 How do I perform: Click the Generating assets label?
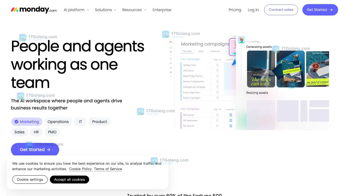point(259,47)
